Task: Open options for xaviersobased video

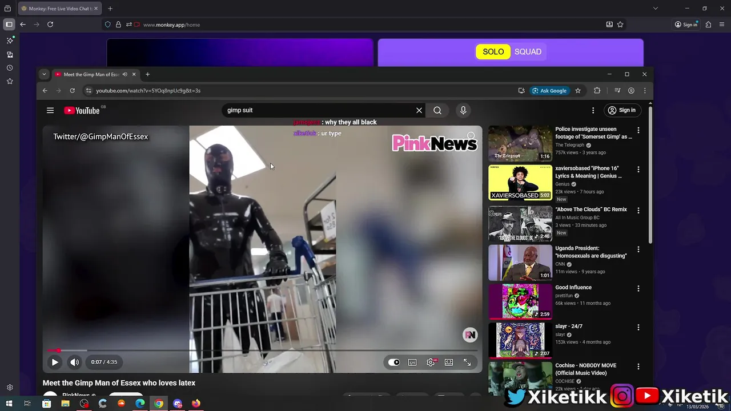Action: pyautogui.click(x=638, y=169)
